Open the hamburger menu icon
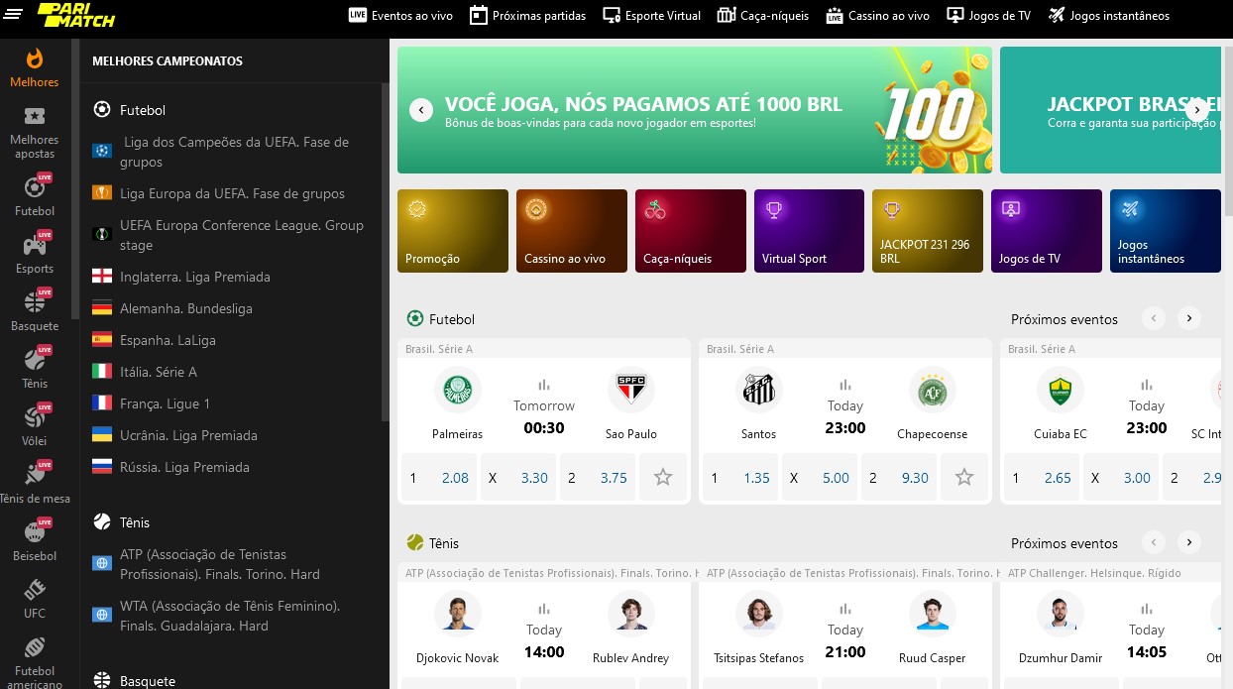 click(x=13, y=13)
